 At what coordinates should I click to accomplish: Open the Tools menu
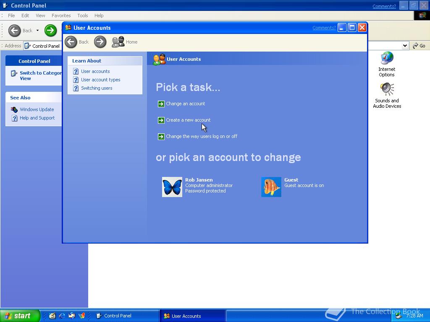[83, 16]
